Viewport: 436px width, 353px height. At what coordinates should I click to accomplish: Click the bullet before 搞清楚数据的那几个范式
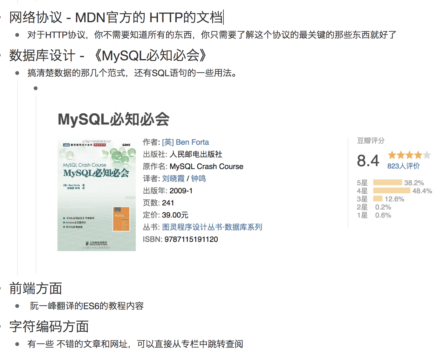(x=17, y=73)
